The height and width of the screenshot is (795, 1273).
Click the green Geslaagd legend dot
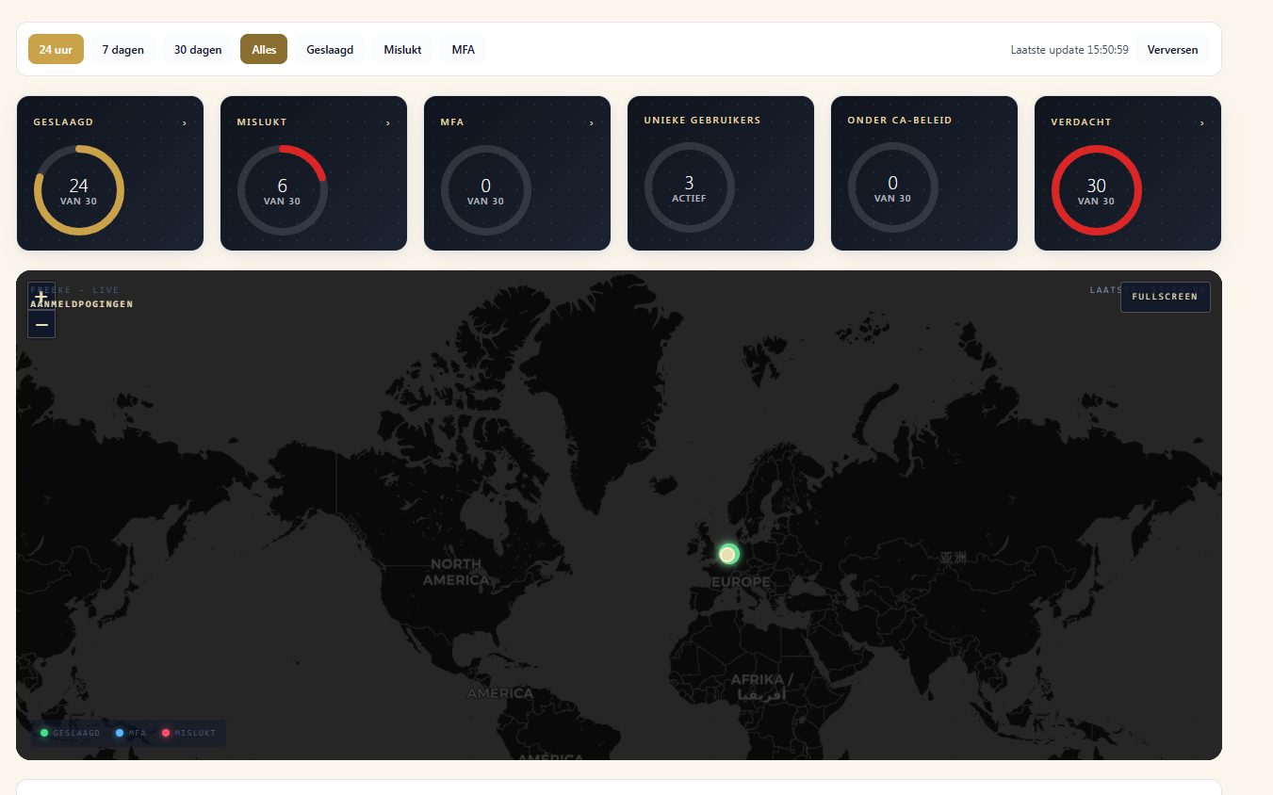pos(44,733)
